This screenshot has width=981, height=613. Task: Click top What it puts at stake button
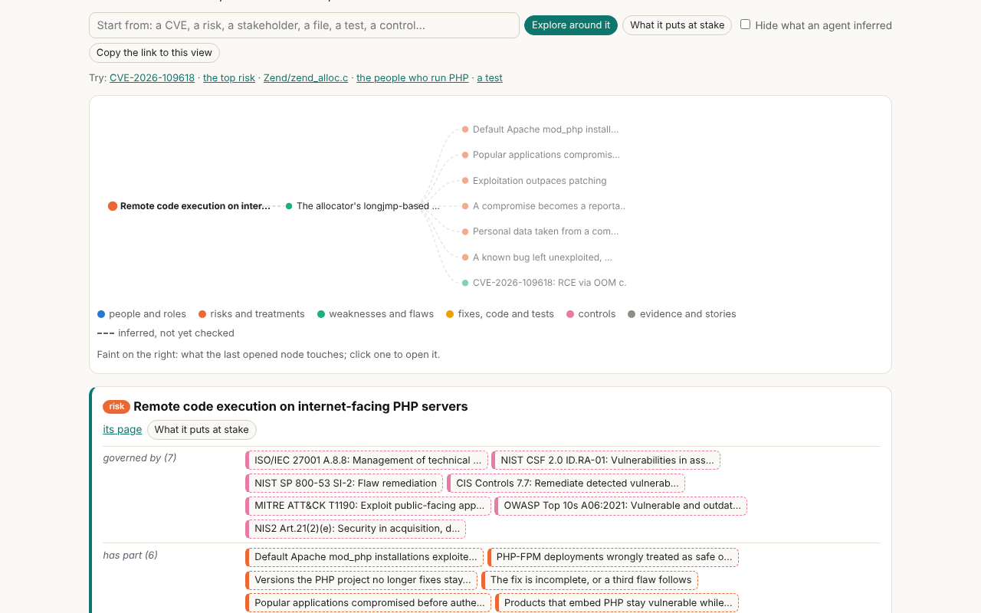pyautogui.click(x=678, y=25)
